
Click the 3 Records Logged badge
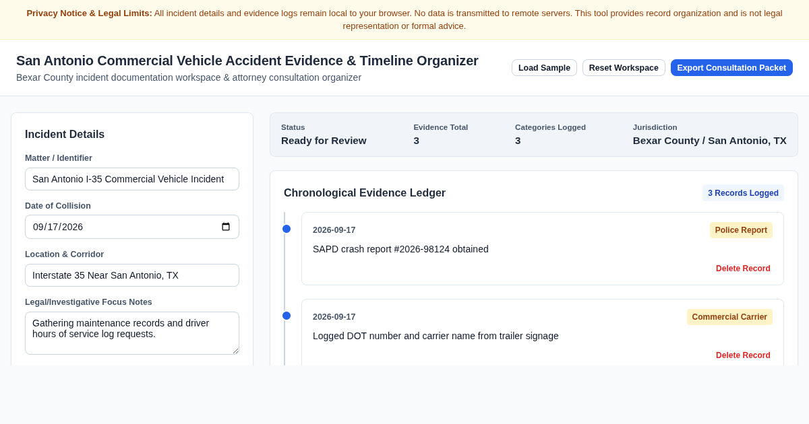pos(743,193)
